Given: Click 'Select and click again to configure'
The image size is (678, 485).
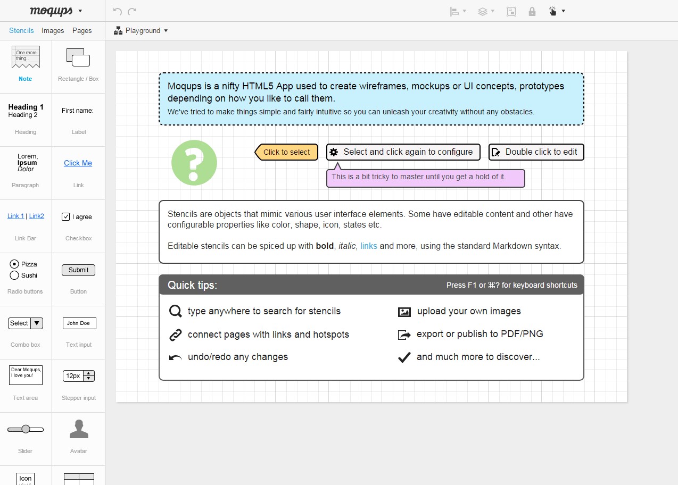Looking at the screenshot, I should pos(403,152).
